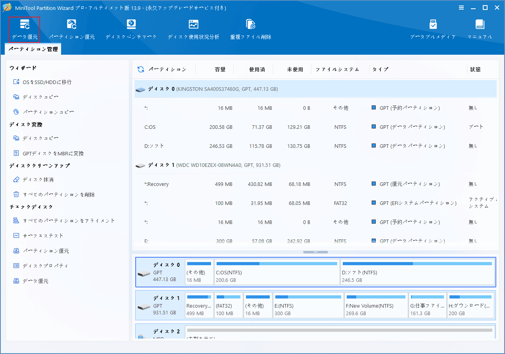The image size is (505, 354).
Task: Select the E: 300 GB partition row
Action: (315, 241)
